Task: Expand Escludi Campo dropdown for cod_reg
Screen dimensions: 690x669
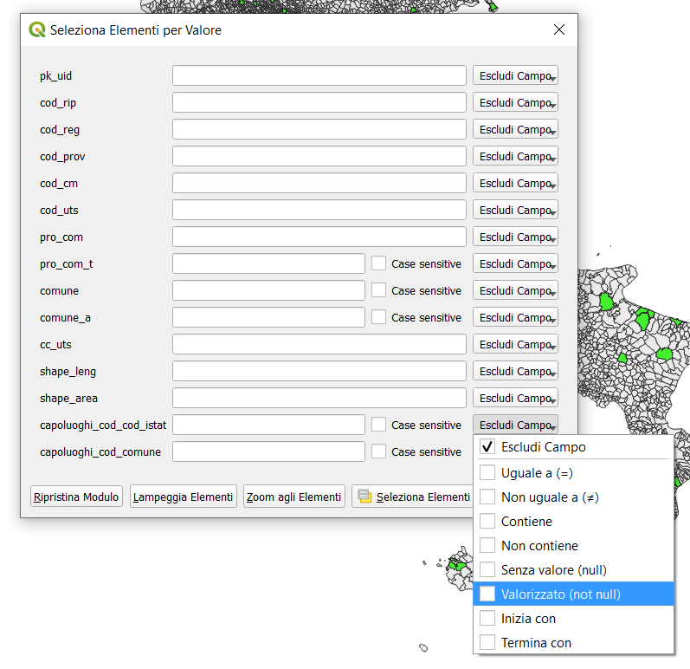Action: (x=515, y=130)
